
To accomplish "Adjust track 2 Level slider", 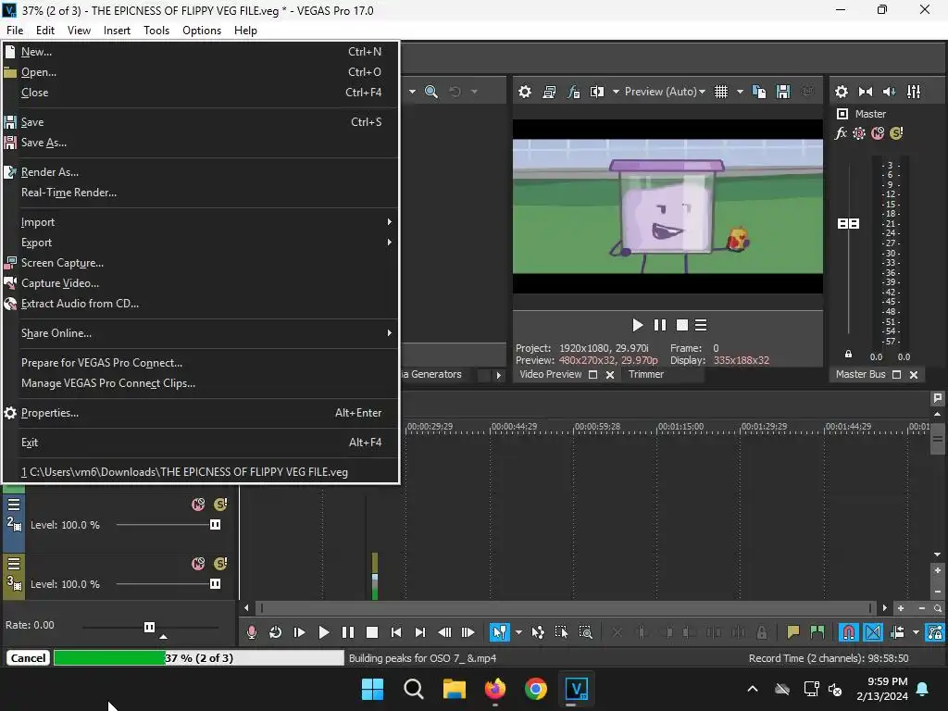I will click(215, 525).
